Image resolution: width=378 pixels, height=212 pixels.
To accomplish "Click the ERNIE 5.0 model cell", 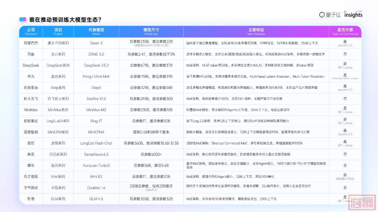I will 96,54.
